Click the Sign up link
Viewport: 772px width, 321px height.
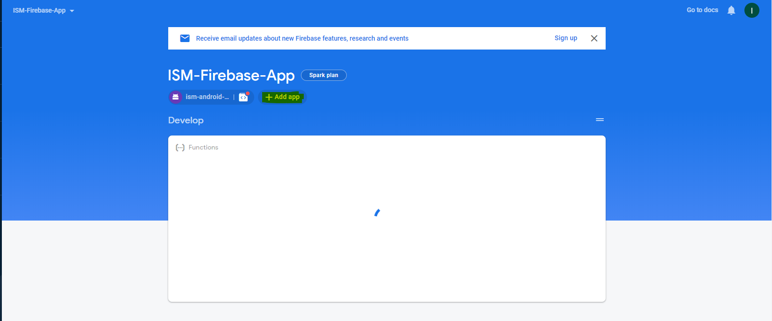(566, 38)
